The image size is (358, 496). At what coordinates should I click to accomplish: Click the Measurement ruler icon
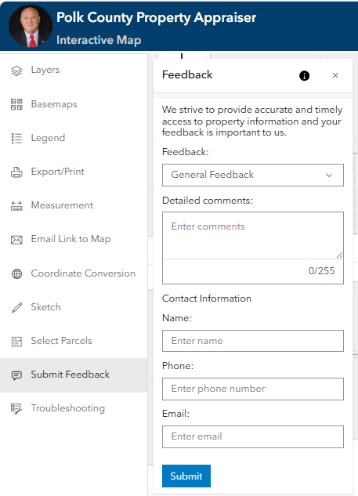click(16, 205)
